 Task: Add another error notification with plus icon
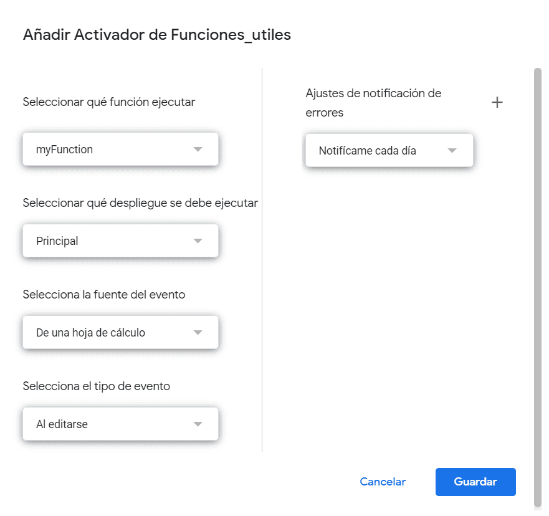pyautogui.click(x=497, y=103)
